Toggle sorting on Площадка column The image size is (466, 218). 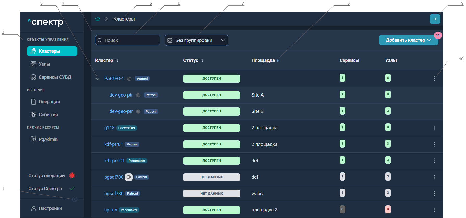coord(278,61)
